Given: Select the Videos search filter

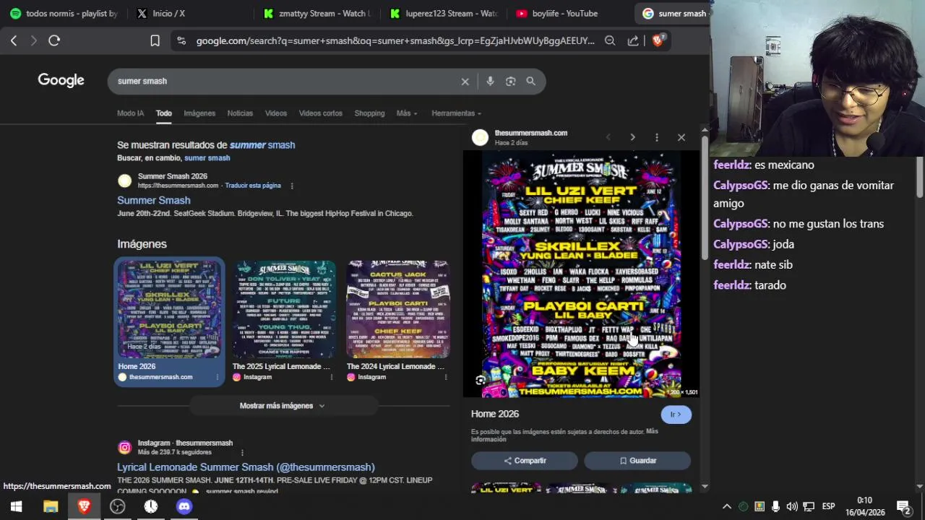Looking at the screenshot, I should click(276, 113).
